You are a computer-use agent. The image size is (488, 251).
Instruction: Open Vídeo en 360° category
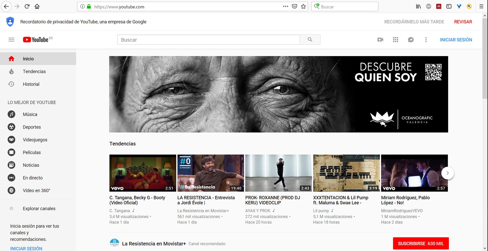coord(38,191)
